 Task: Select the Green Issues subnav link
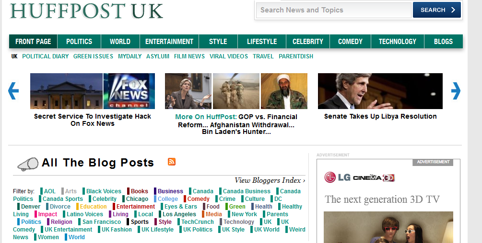click(93, 56)
